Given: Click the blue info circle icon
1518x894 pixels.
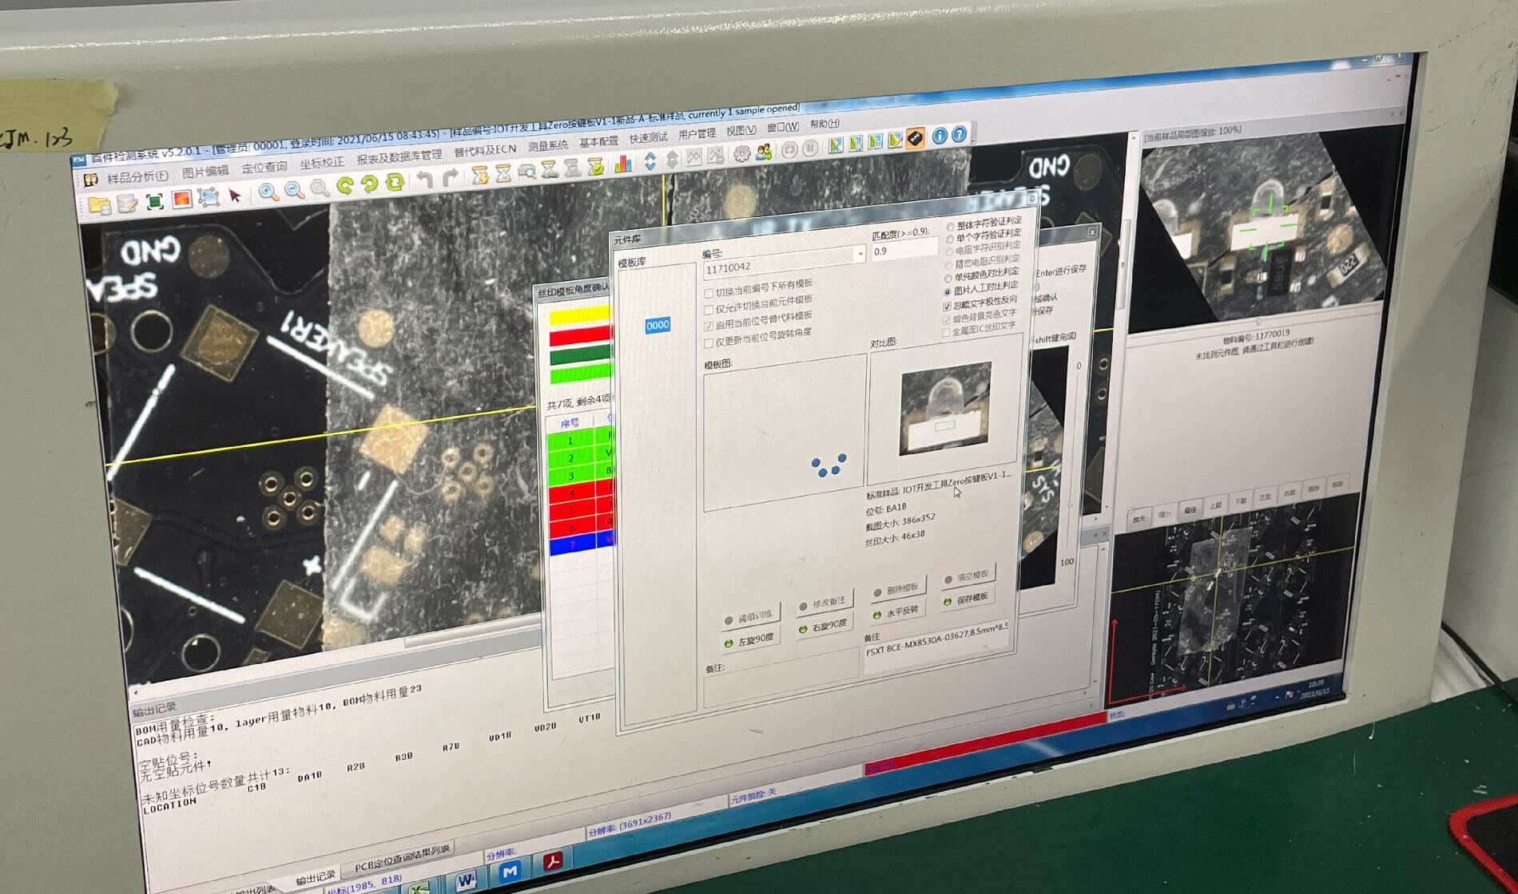Looking at the screenshot, I should point(940,136).
